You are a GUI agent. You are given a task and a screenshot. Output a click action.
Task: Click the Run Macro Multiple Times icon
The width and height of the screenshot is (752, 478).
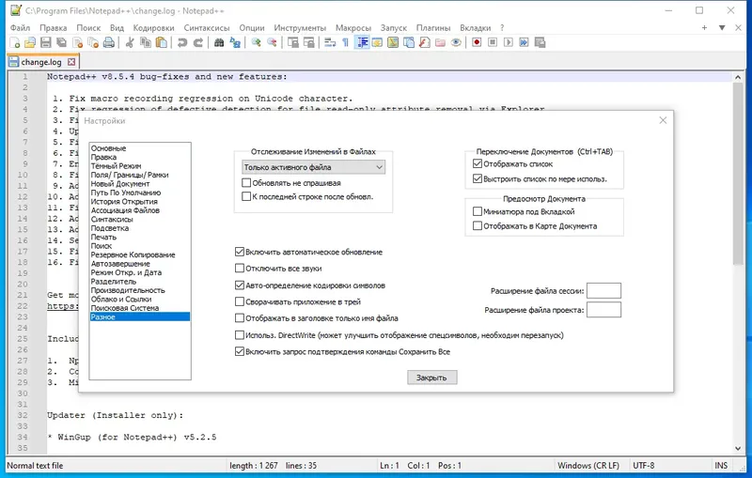point(524,42)
